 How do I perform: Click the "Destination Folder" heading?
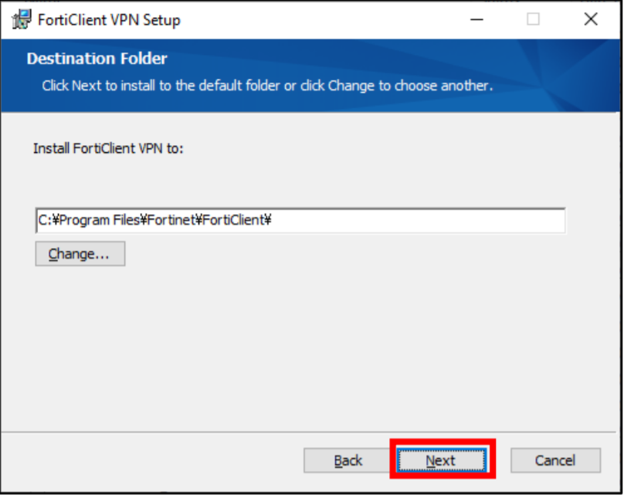click(x=97, y=59)
